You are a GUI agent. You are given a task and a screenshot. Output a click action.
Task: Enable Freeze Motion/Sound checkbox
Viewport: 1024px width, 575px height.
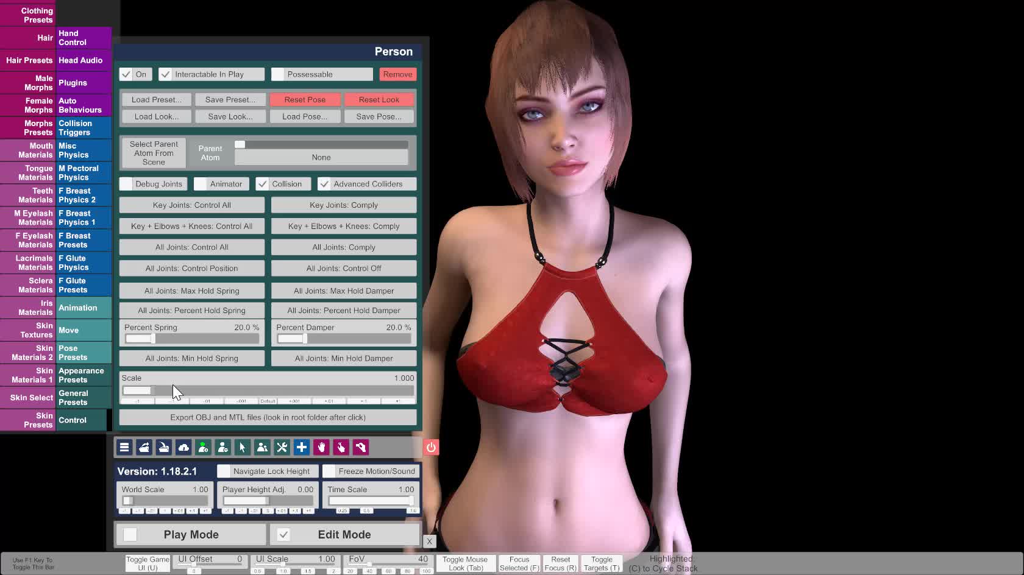(x=329, y=471)
